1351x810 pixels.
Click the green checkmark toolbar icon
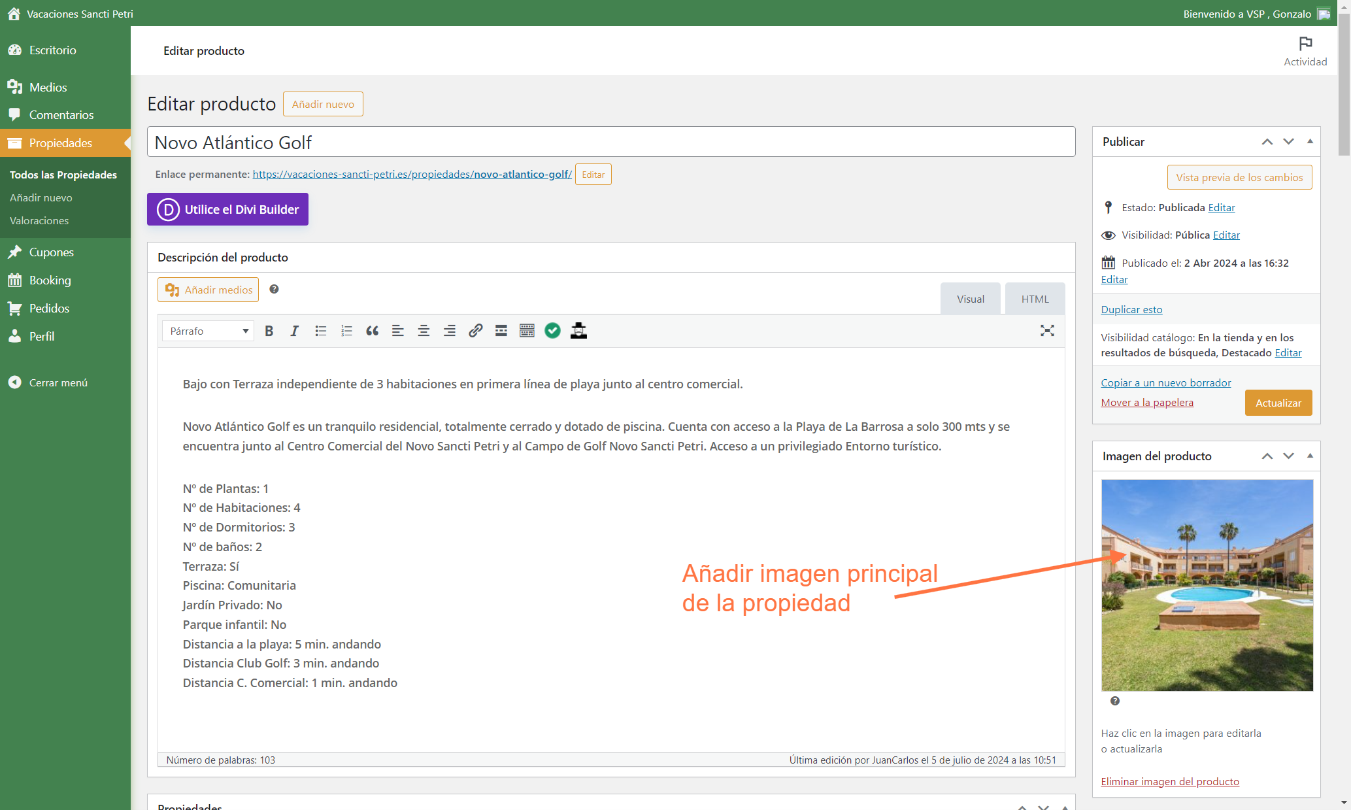(553, 331)
